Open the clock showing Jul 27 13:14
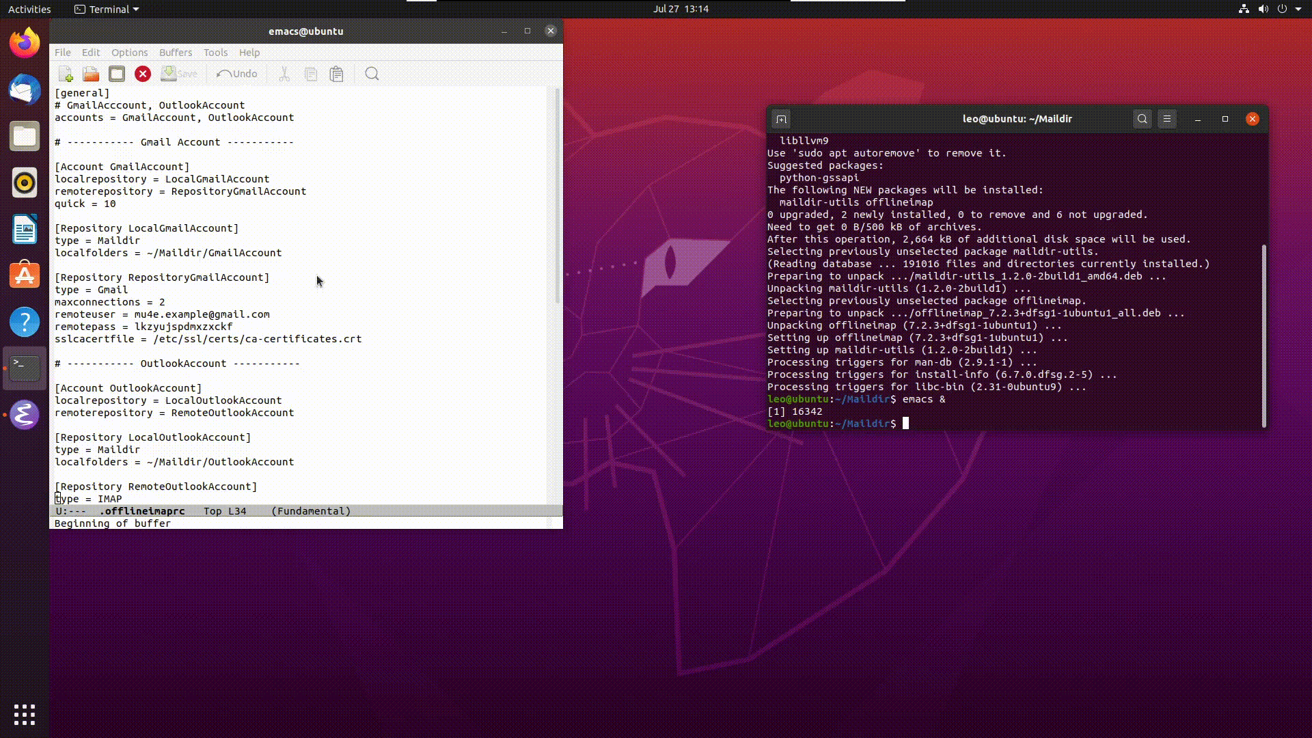This screenshot has width=1312, height=738. [681, 9]
